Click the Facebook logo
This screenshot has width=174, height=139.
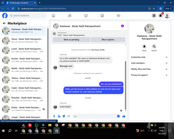5,16
